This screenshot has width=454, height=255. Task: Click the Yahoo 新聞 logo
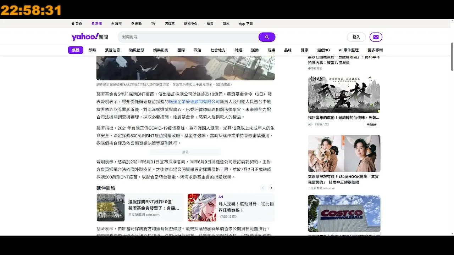[x=90, y=37]
